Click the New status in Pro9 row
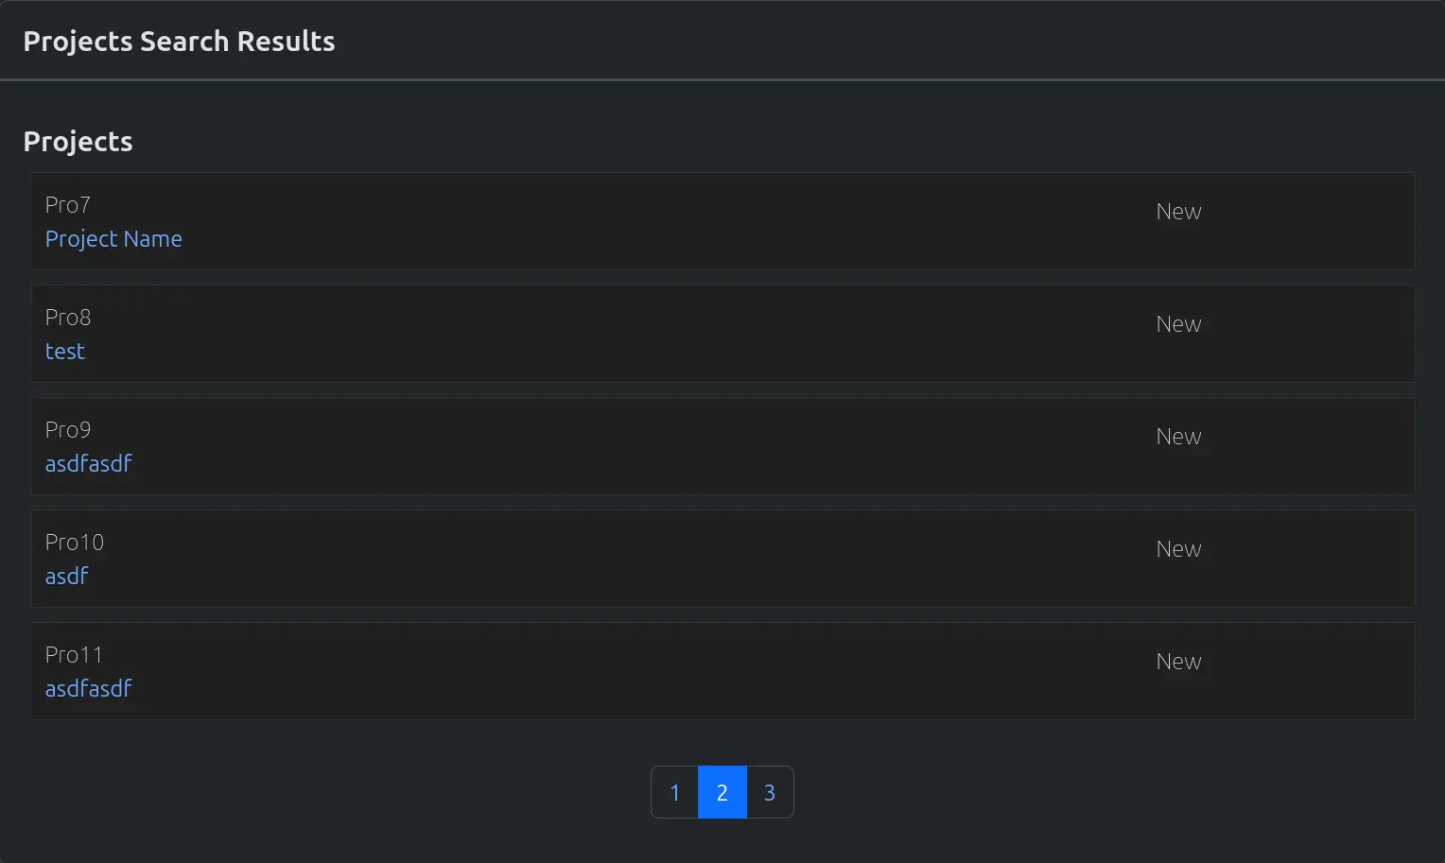The width and height of the screenshot is (1445, 863). pos(1178,437)
